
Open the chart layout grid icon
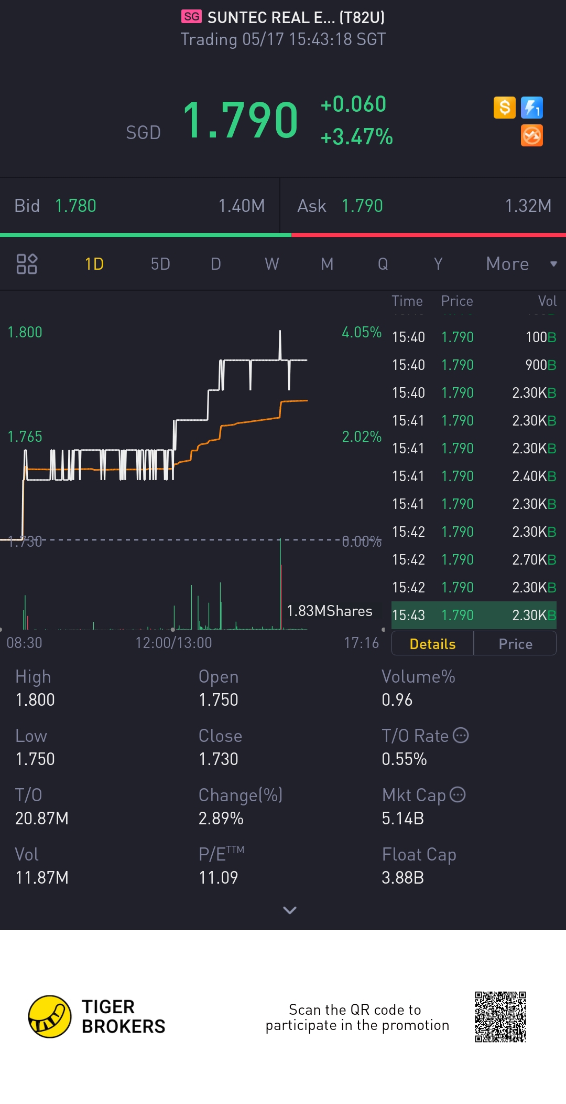click(x=27, y=264)
